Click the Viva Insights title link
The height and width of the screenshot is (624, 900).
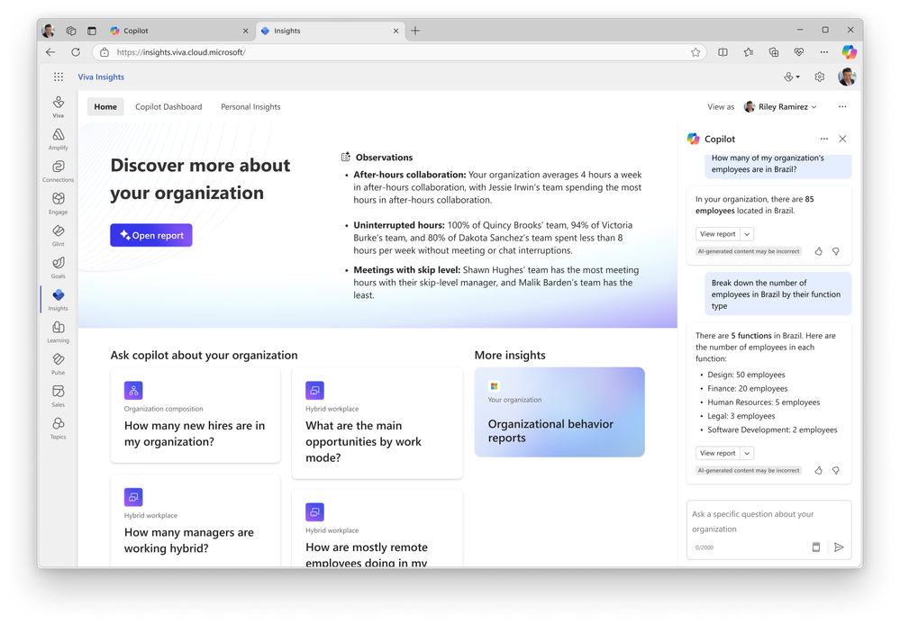[101, 77]
